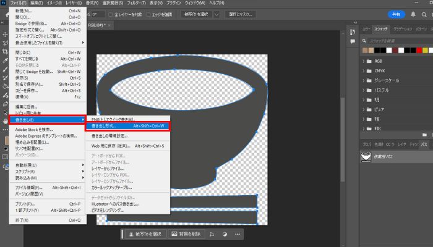Click the Photoshop logo icon
Viewport: 433px width, 247px height.
click(x=3, y=2)
